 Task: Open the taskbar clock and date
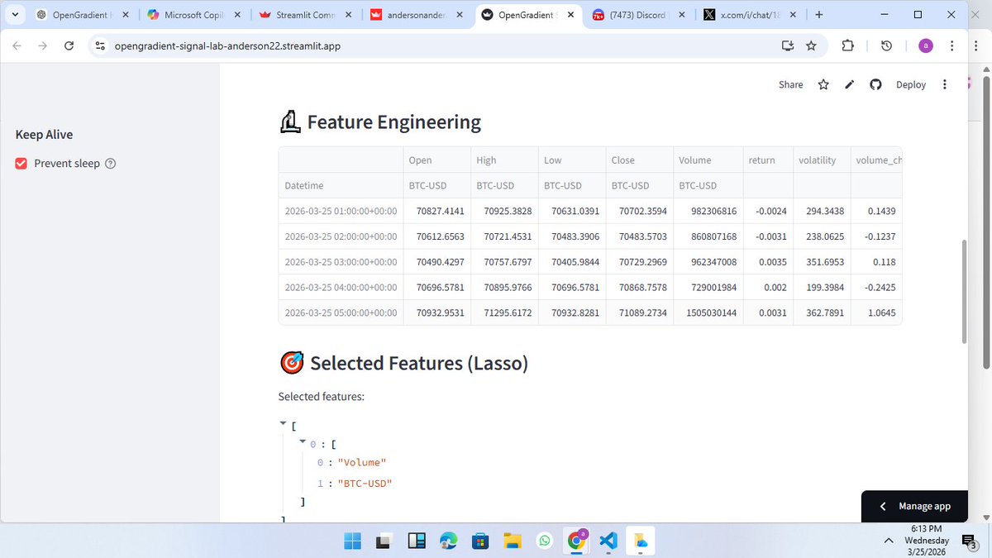coord(925,541)
